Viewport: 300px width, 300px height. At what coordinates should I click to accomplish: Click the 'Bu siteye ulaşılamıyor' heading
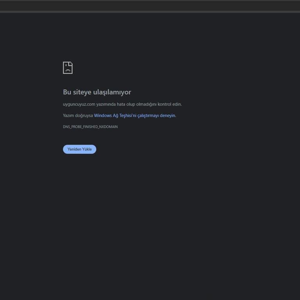pos(97,92)
